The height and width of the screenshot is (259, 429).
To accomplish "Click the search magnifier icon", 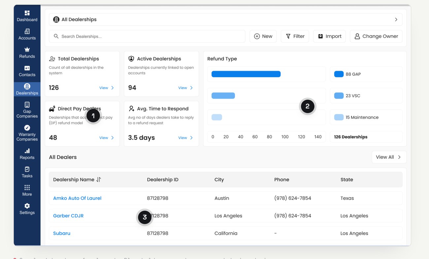I will coord(56,36).
